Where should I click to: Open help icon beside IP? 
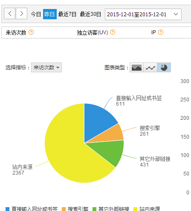coord(161,32)
